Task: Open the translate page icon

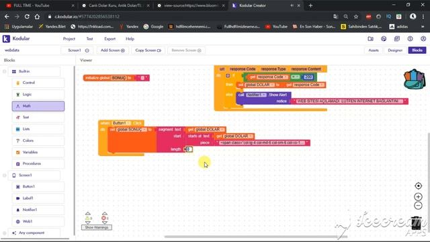Action: (336, 17)
